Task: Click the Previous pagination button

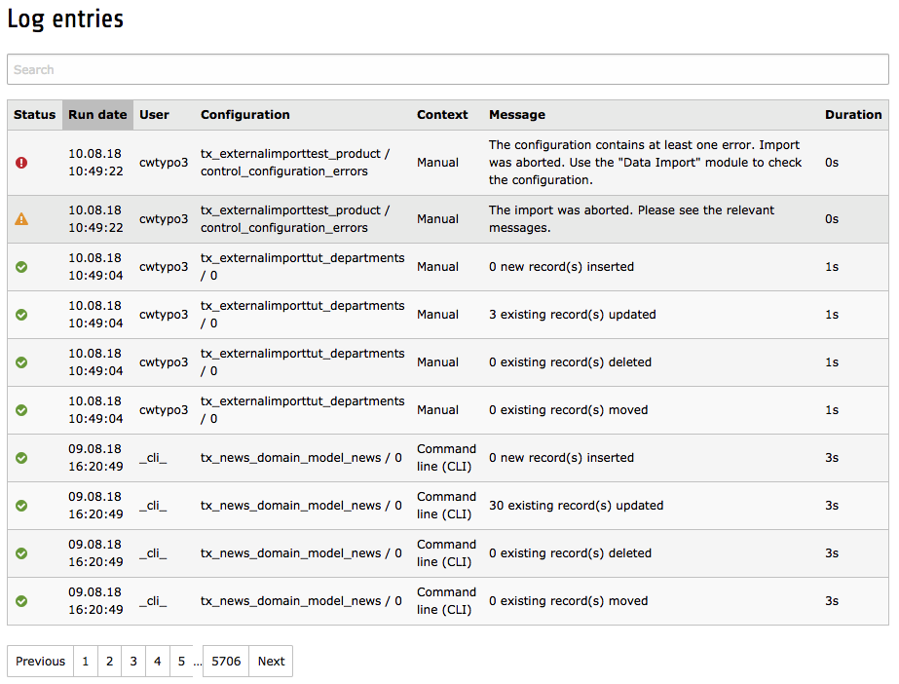Action: tap(40, 661)
